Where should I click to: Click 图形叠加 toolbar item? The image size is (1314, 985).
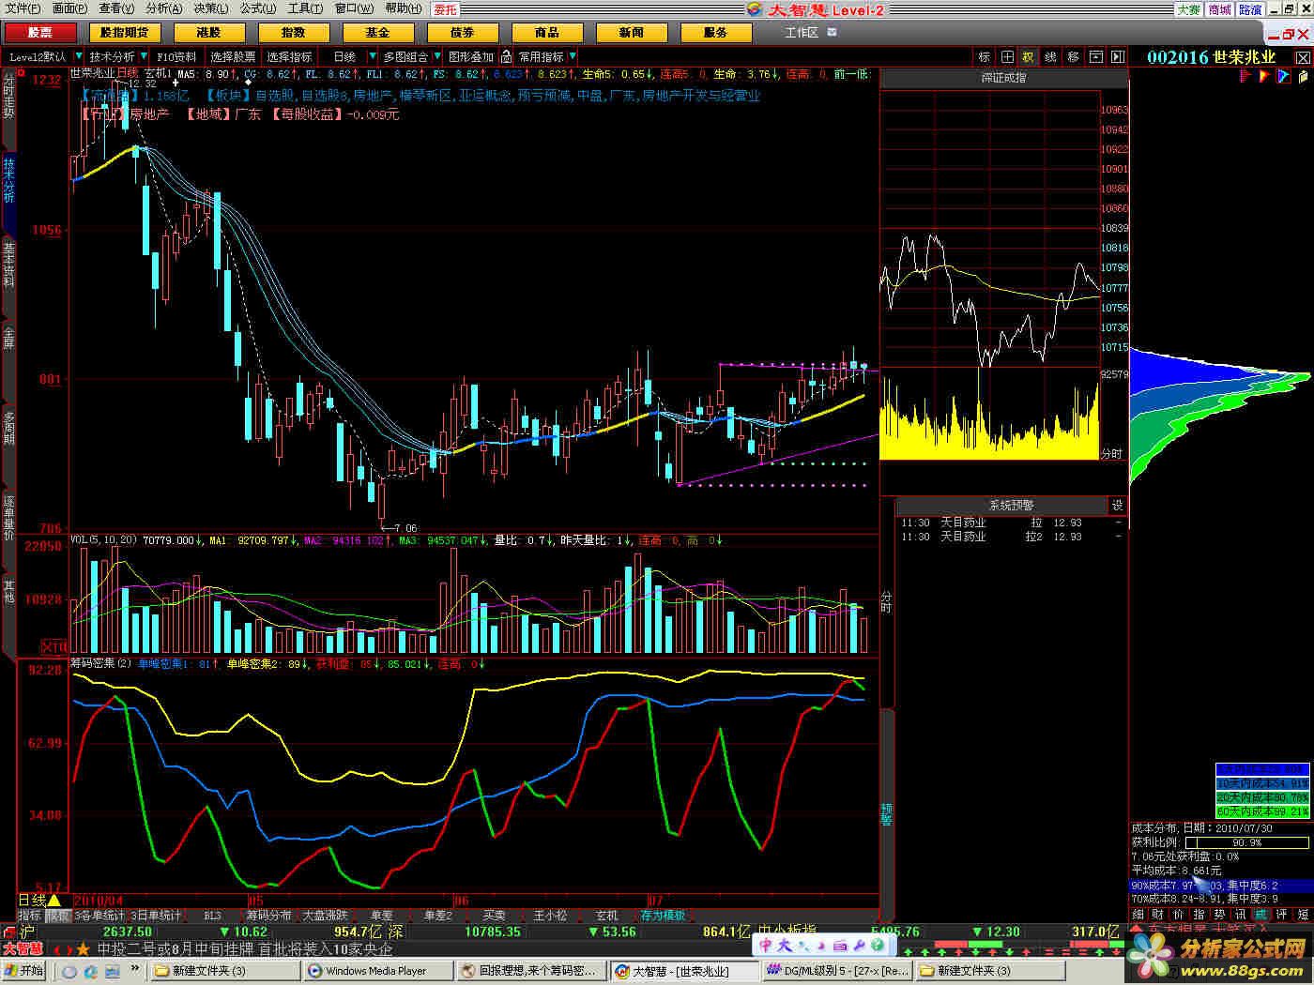click(470, 57)
